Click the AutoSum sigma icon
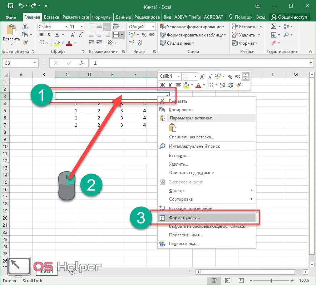This screenshot has width=316, height=285. (273, 26)
